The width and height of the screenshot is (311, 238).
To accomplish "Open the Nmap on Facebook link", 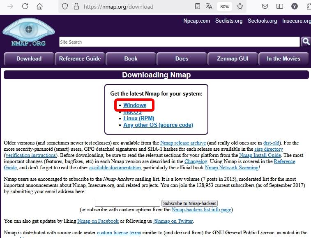I will coord(98,221).
